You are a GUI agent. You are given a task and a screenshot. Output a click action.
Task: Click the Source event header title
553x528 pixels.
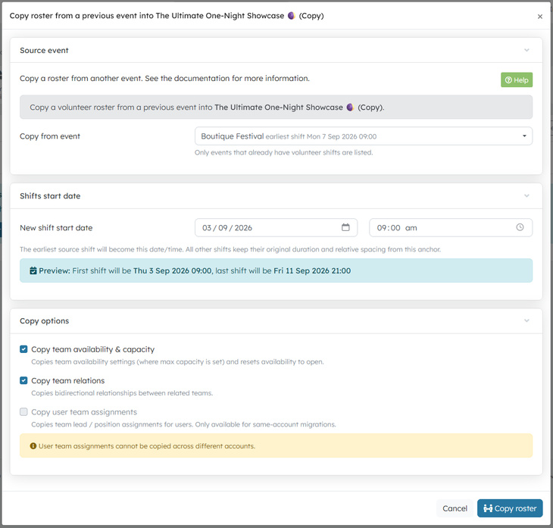click(x=44, y=51)
